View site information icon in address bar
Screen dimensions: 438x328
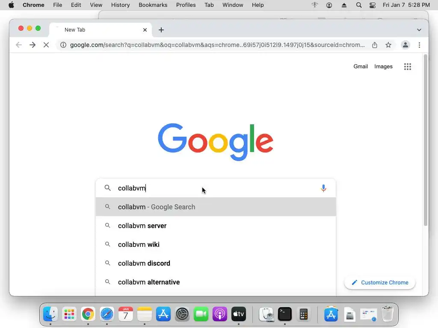(x=63, y=45)
